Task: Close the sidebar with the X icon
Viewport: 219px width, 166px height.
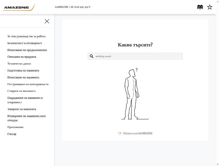Action: (47, 21)
